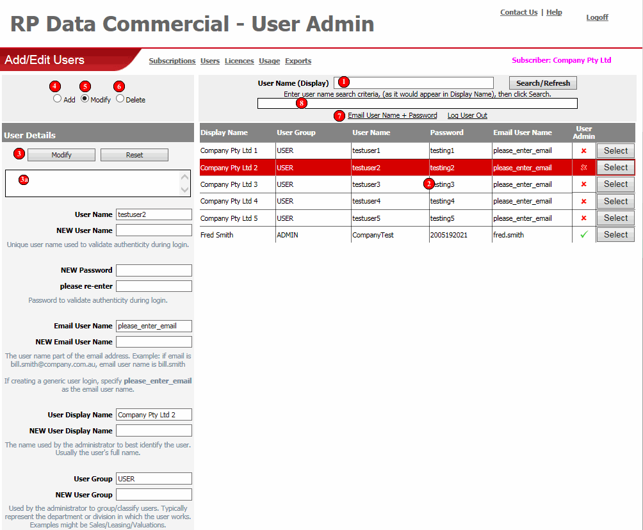This screenshot has height=530, width=643.
Task: Click the "Subscriber: Company Pty Ltd" text
Action: coord(562,60)
